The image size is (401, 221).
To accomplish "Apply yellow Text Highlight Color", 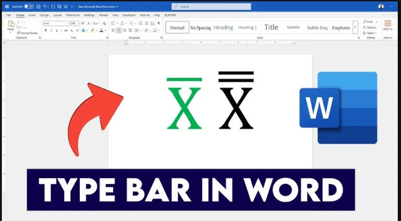I will pyautogui.click(x=93, y=31).
